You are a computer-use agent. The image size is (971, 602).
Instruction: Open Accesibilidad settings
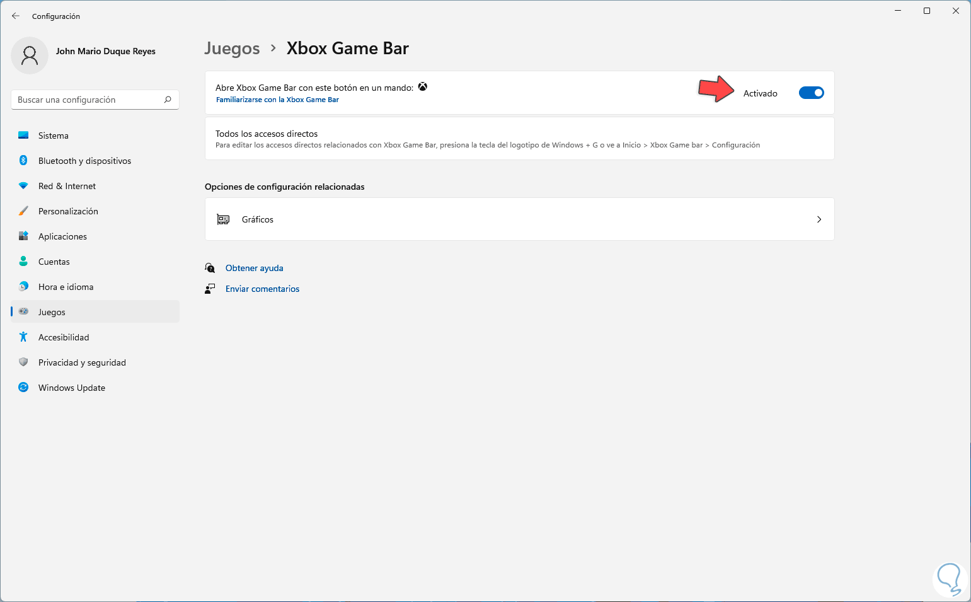[95, 337]
